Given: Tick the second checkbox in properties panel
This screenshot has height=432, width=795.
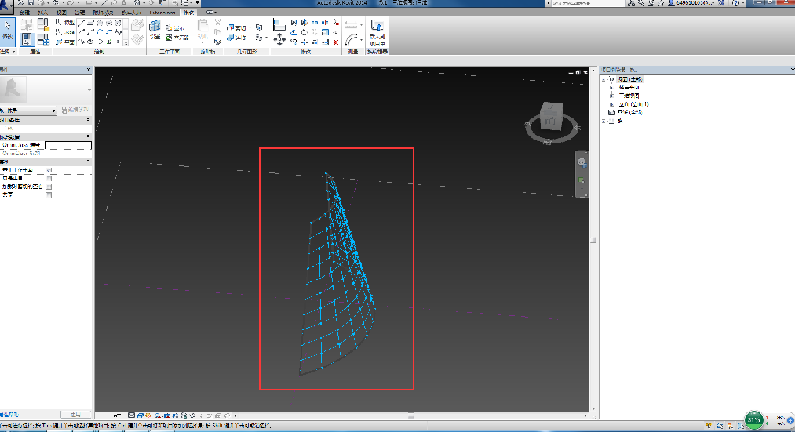Looking at the screenshot, I should (49, 178).
